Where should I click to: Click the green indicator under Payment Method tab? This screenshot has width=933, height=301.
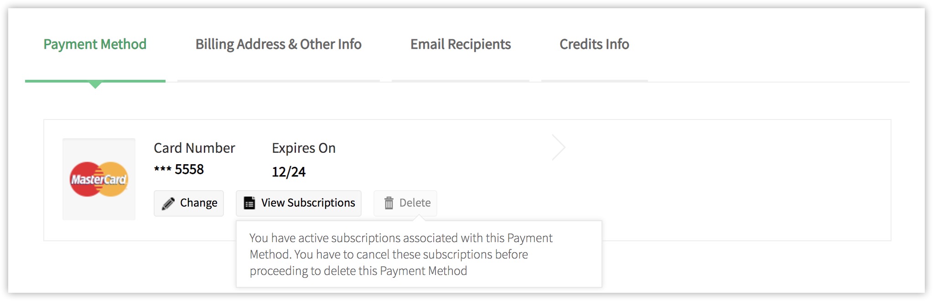(95, 83)
